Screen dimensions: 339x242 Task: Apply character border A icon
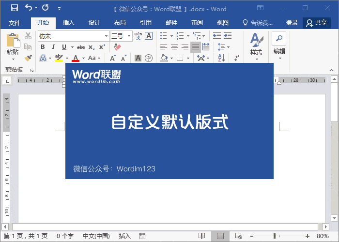coord(149,36)
